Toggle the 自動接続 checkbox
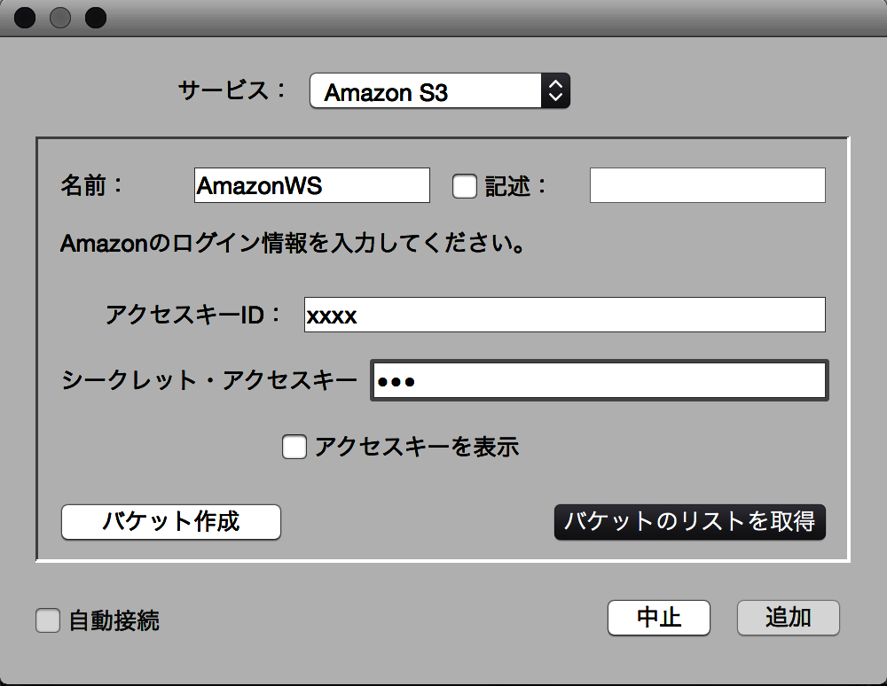This screenshot has height=686, width=887. (x=48, y=620)
